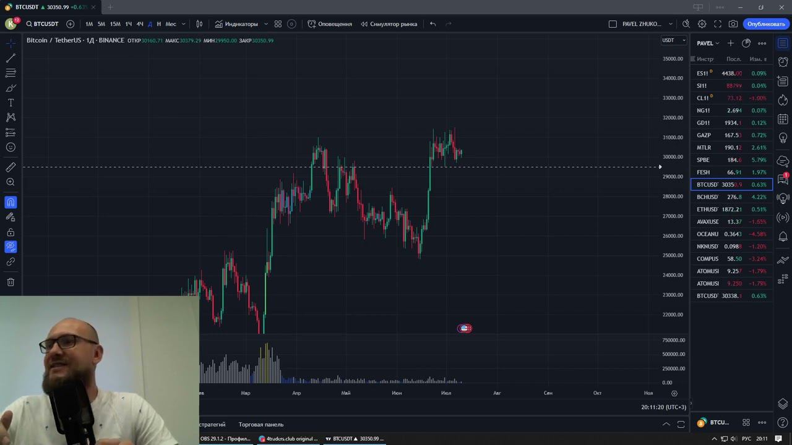This screenshot has width=792, height=445.
Task: Open time axis settings gear
Action: tap(674, 393)
